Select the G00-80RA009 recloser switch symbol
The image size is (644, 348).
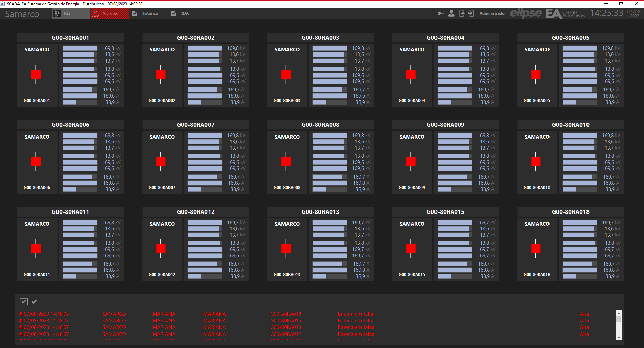pos(411,161)
